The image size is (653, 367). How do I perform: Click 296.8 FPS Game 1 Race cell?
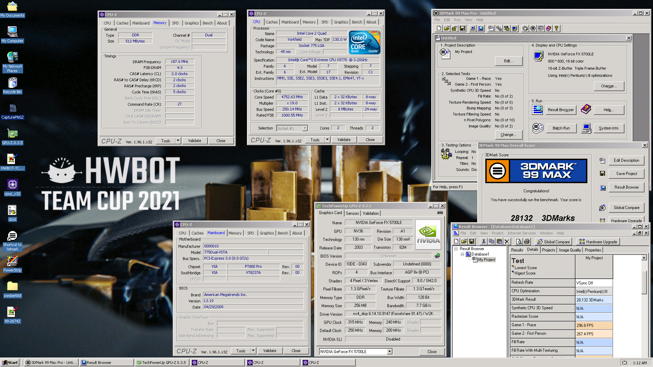coord(594,325)
